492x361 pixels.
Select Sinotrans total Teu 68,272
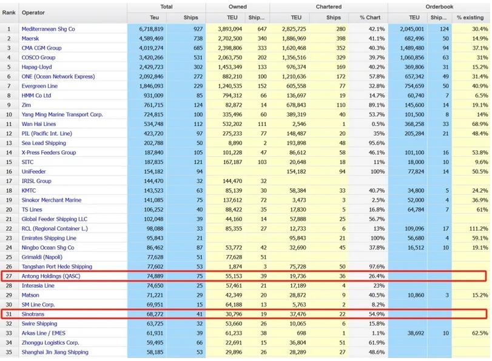point(155,314)
